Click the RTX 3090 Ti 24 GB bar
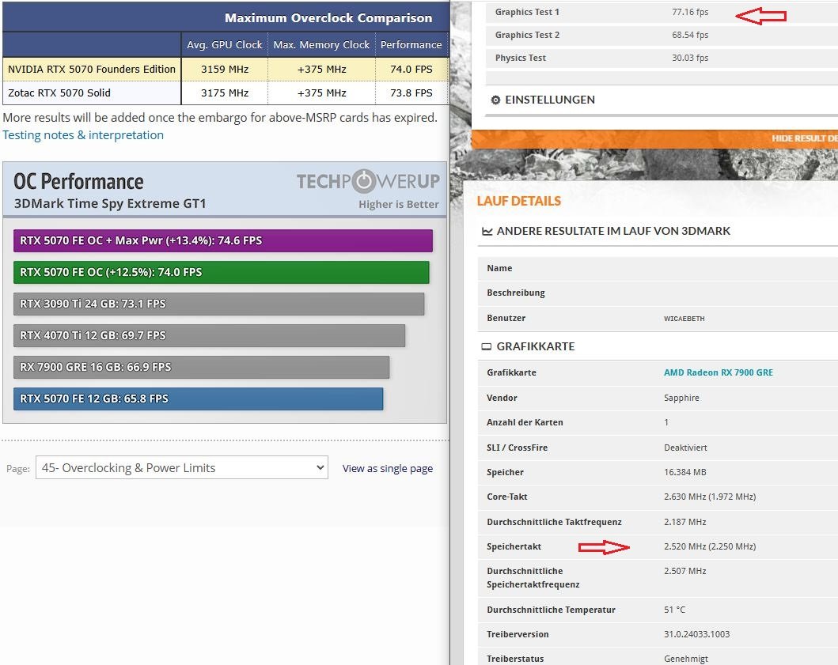This screenshot has height=665, width=838. 218,304
